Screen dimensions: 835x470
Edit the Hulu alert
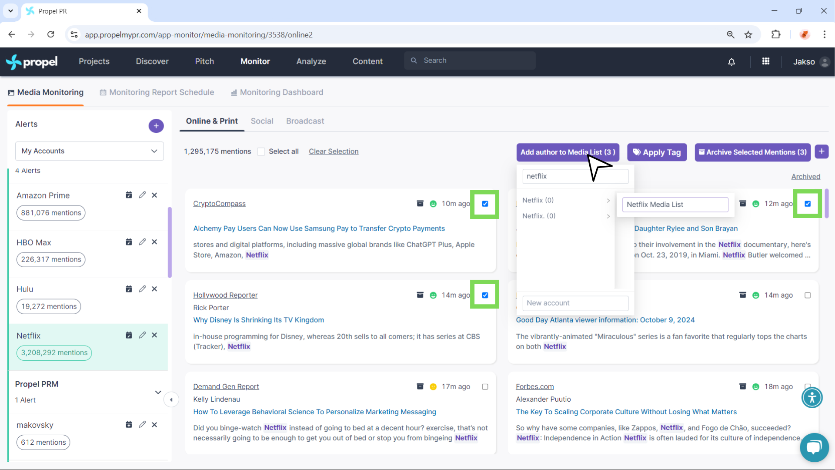142,289
